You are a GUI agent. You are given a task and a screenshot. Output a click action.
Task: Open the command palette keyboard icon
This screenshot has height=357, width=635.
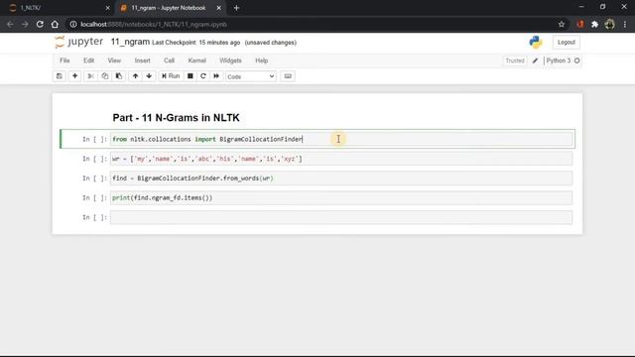coord(288,76)
